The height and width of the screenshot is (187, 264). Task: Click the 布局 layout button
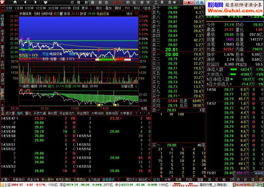pos(144,109)
